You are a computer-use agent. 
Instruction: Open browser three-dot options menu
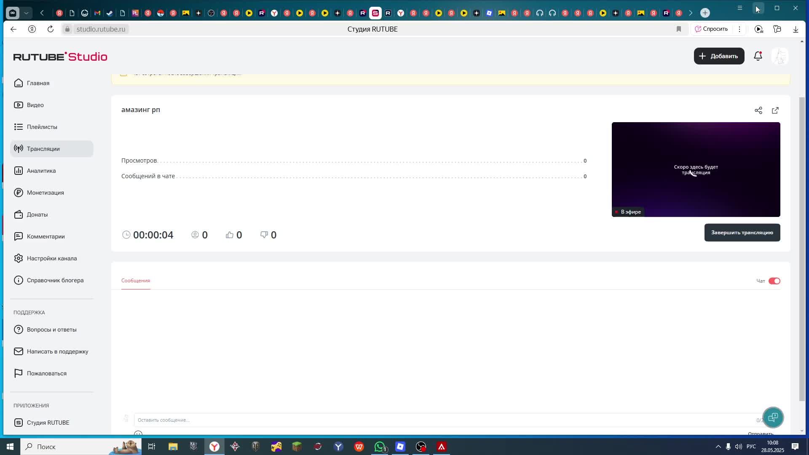point(739,29)
